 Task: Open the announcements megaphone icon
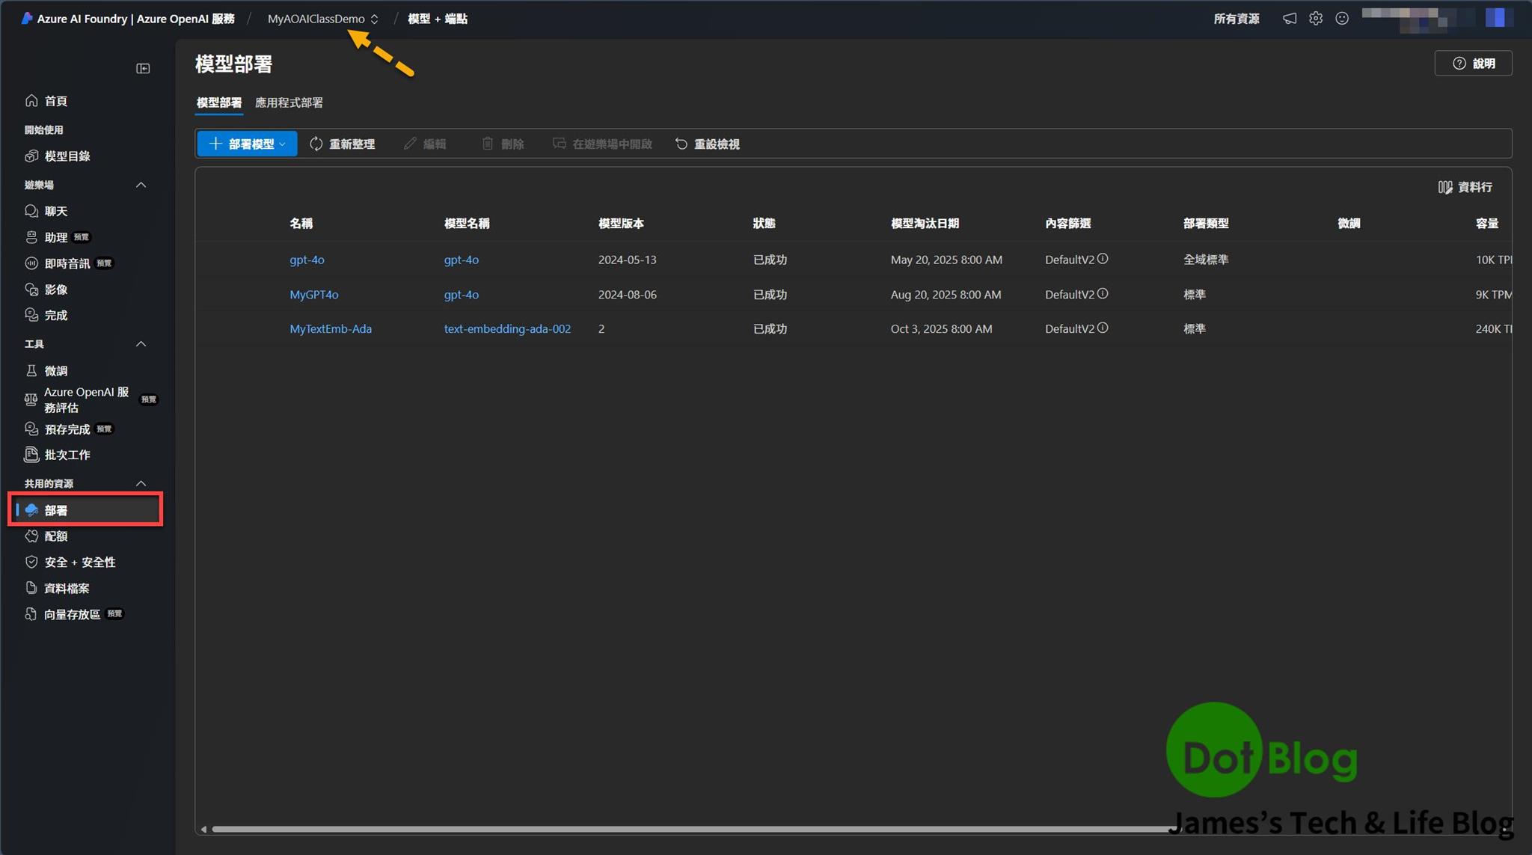1290,19
